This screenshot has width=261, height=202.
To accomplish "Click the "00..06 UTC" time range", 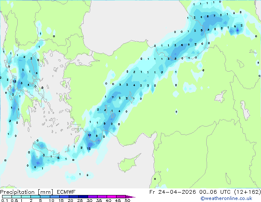I will point(215,192).
